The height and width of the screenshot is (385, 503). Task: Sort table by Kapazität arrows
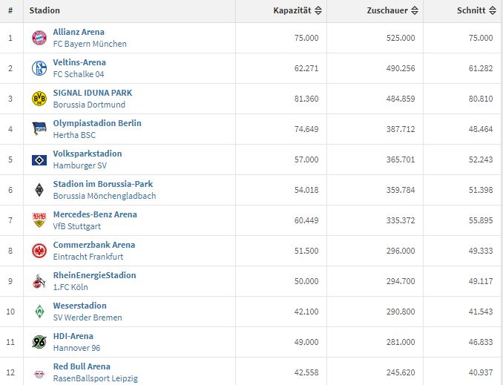pos(318,10)
